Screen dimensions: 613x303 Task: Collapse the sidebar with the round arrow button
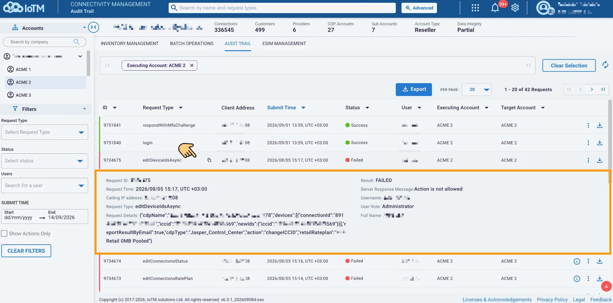(x=93, y=27)
